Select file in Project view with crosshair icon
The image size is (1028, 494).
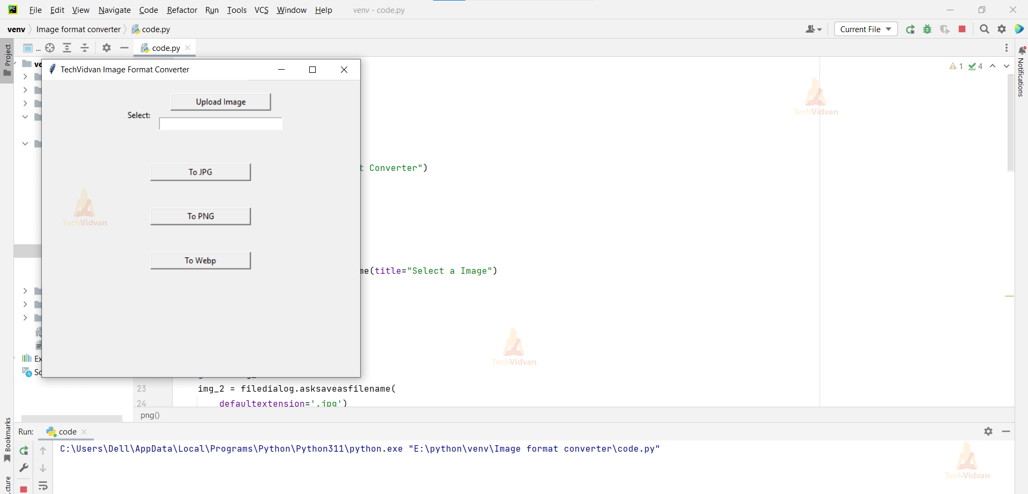click(x=50, y=48)
